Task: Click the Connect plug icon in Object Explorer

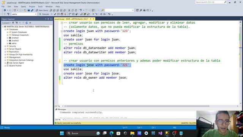Action: click(x=13, y=23)
